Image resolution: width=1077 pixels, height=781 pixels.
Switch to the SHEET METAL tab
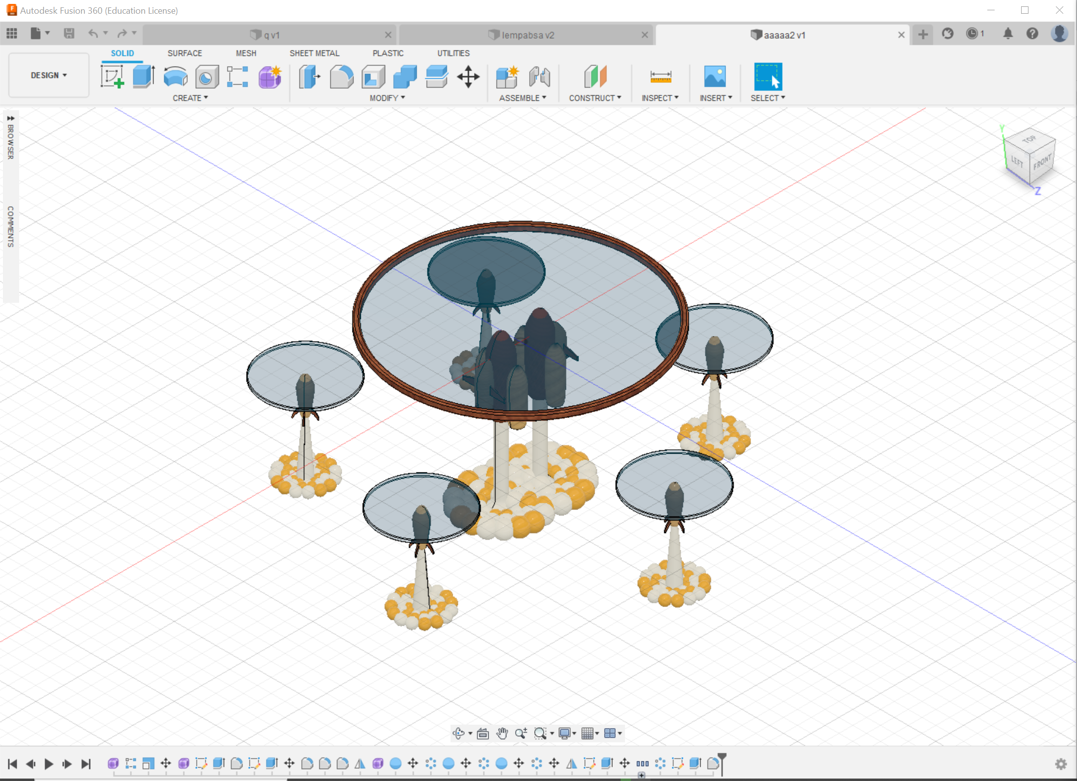[x=314, y=53]
